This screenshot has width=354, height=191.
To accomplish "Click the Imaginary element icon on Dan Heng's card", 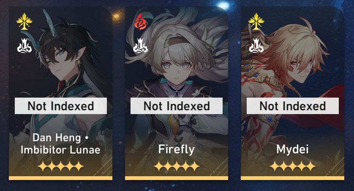I will click(x=25, y=22).
